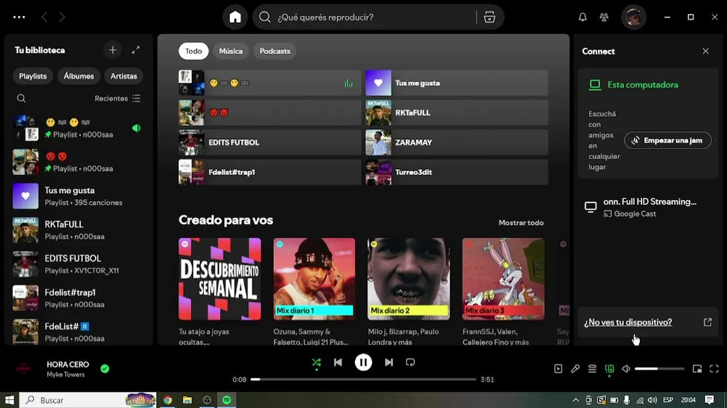The image size is (727, 408).
Task: Open EDITS FUTBOL in library sidebar
Action: (78, 264)
